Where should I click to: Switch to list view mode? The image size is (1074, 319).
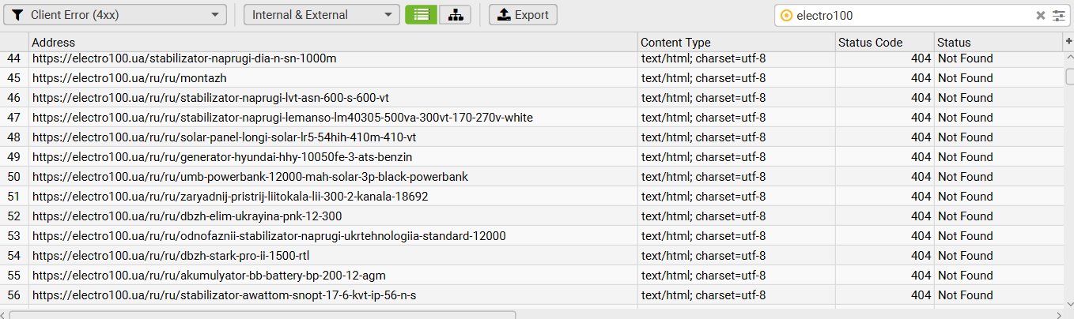pyautogui.click(x=422, y=15)
